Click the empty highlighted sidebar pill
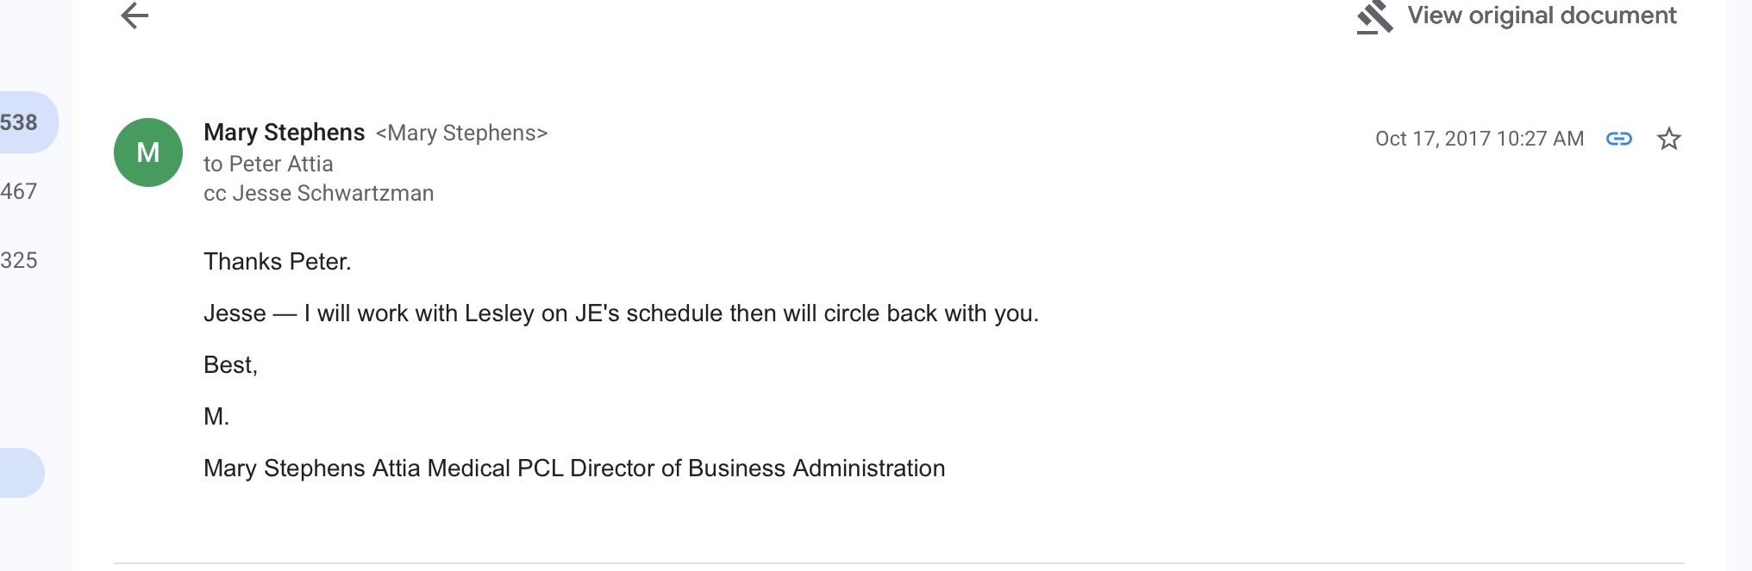This screenshot has height=571, width=1752. pos(21,472)
